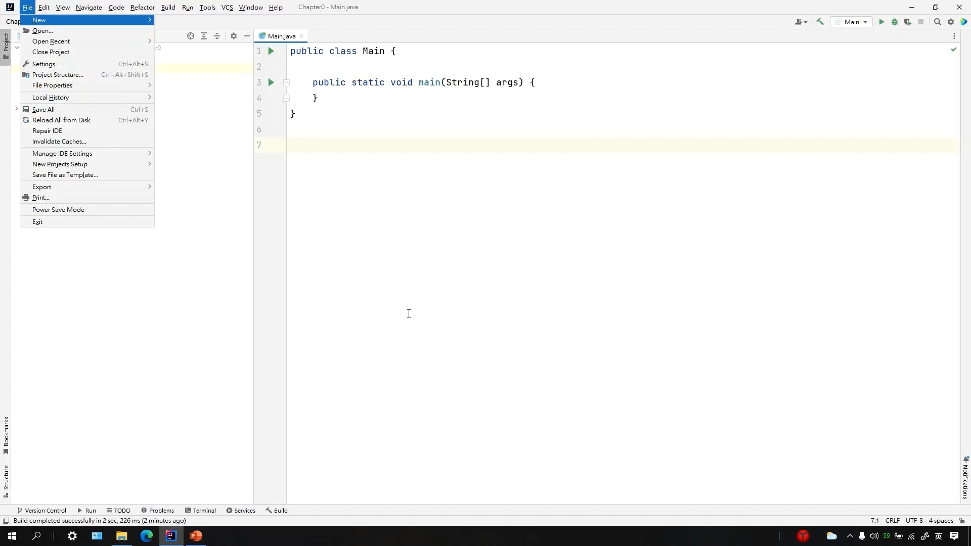Viewport: 971px width, 546px height.
Task: Click the CRLF line separator in status bar
Action: click(892, 521)
